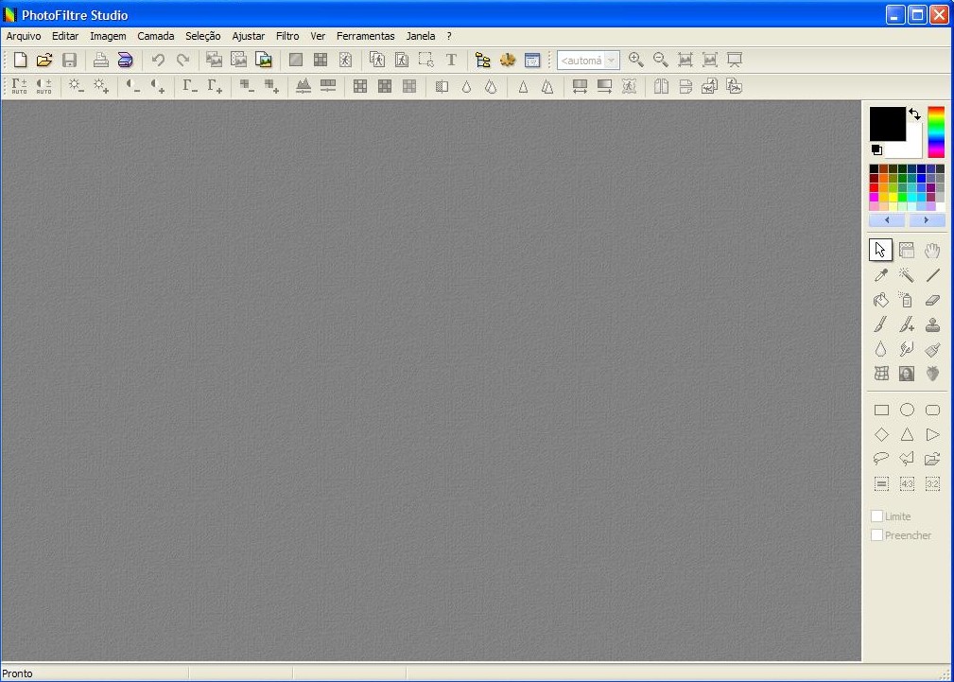Select the ellipse selection shape
The width and height of the screenshot is (954, 682).
[907, 410]
